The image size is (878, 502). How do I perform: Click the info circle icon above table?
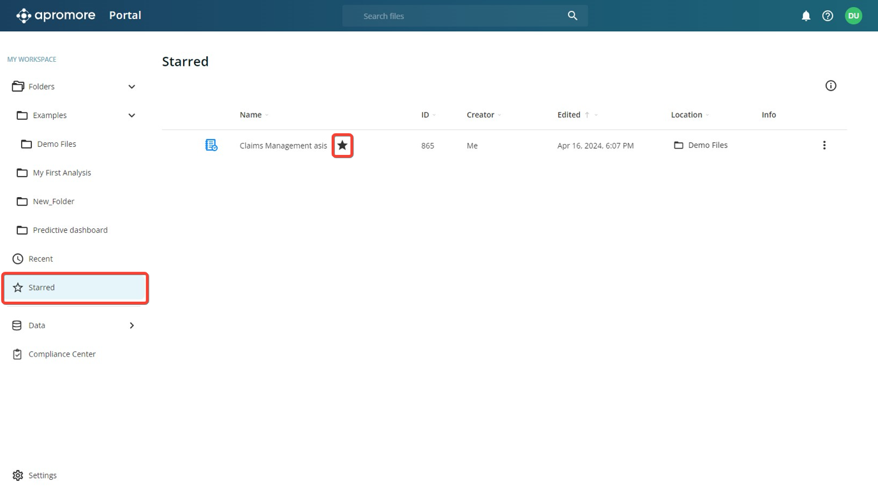[830, 85]
